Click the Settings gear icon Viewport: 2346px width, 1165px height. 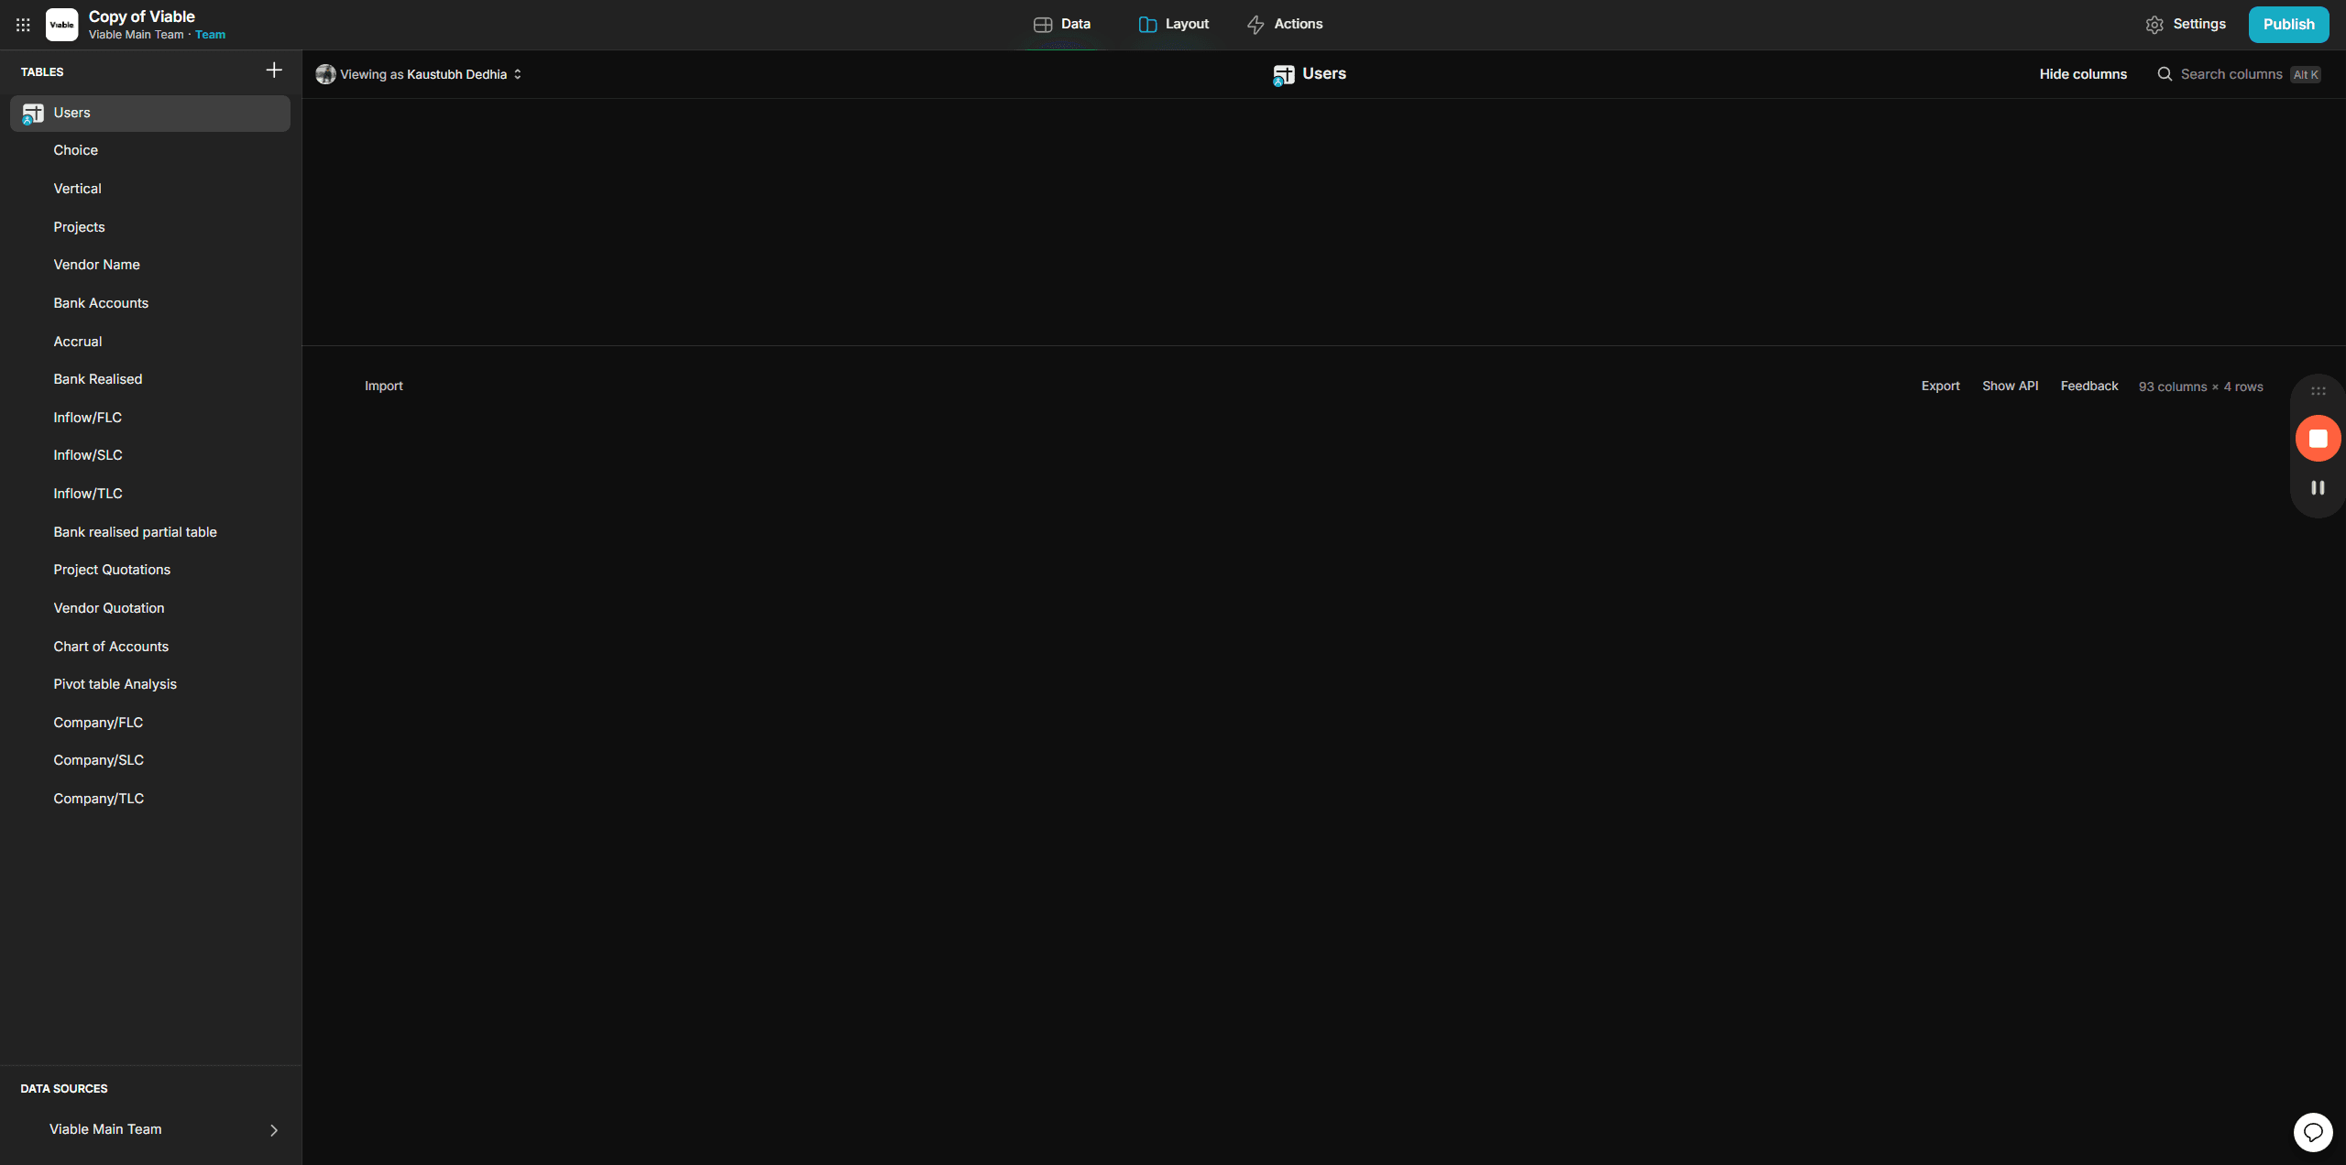tap(2154, 25)
